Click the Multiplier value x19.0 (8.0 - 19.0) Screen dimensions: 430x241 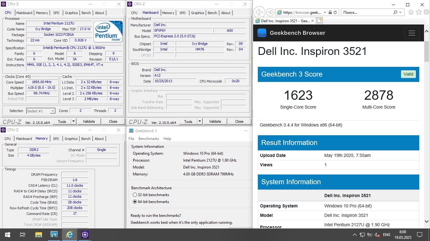(42, 88)
